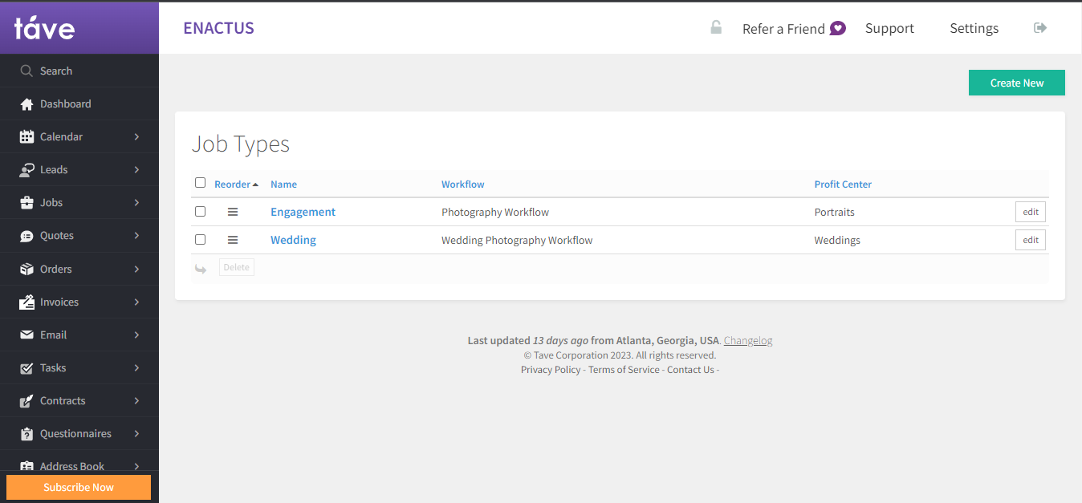Image resolution: width=1082 pixels, height=503 pixels.
Task: Check the select-all checkbox above the job list
Action: tap(200, 182)
